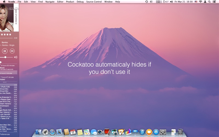
Task: Open Launchpad rocket icon in Dock
Action: point(45,132)
